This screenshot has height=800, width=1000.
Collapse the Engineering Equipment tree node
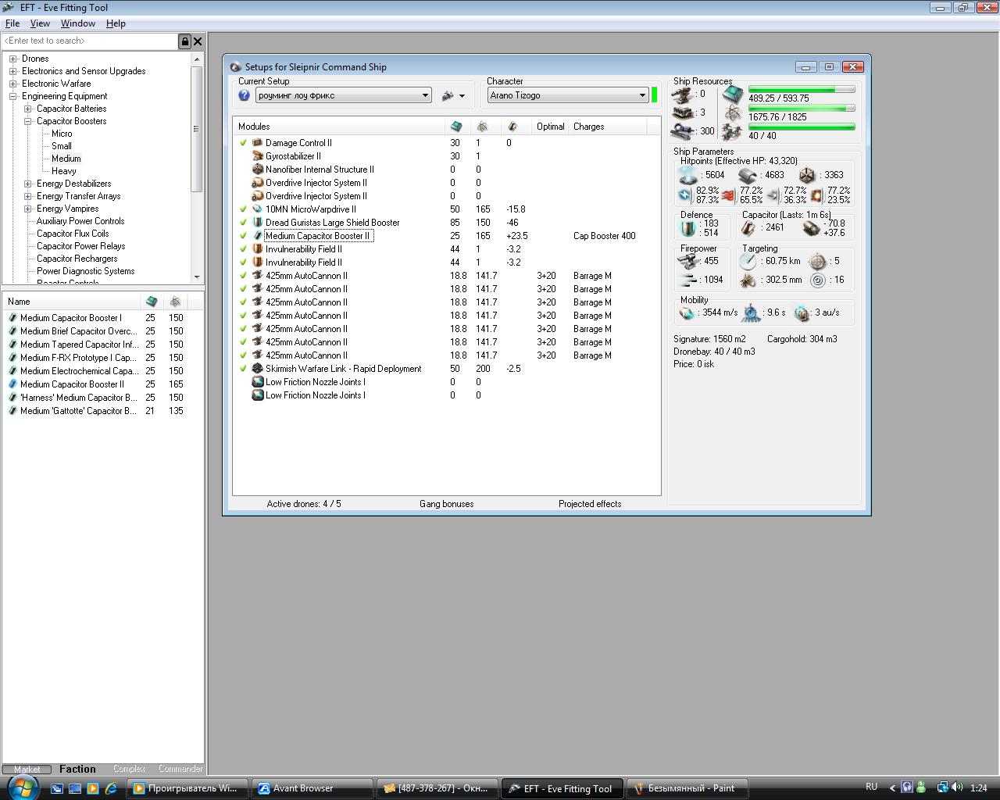click(x=12, y=96)
